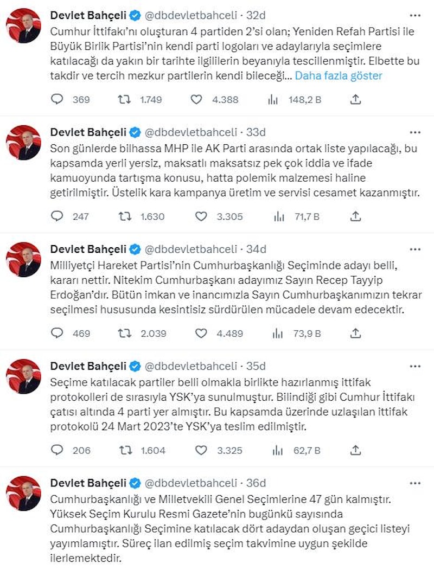Open more options menu on 34d tweet
Image resolution: width=434 pixels, height=570 pixels.
click(x=415, y=249)
